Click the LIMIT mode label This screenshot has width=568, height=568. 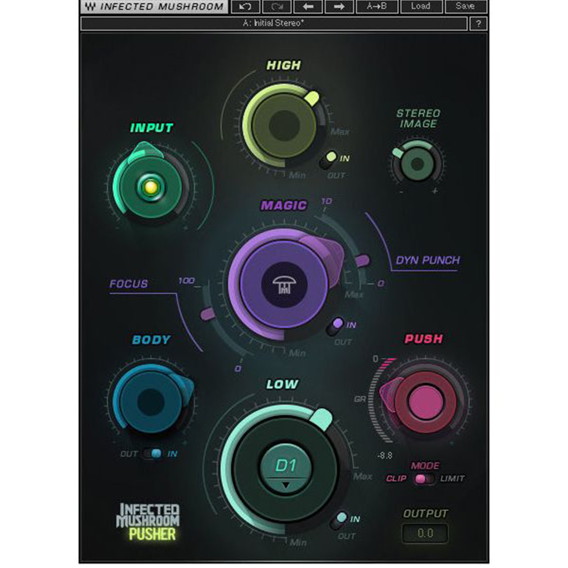[x=453, y=479]
